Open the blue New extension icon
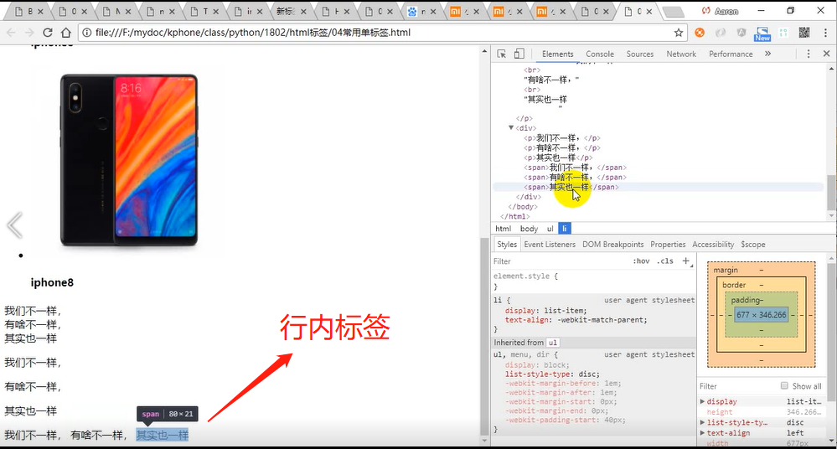 [762, 34]
